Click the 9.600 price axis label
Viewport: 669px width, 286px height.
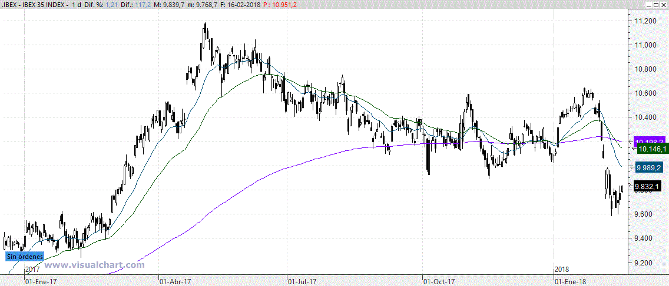click(x=645, y=214)
